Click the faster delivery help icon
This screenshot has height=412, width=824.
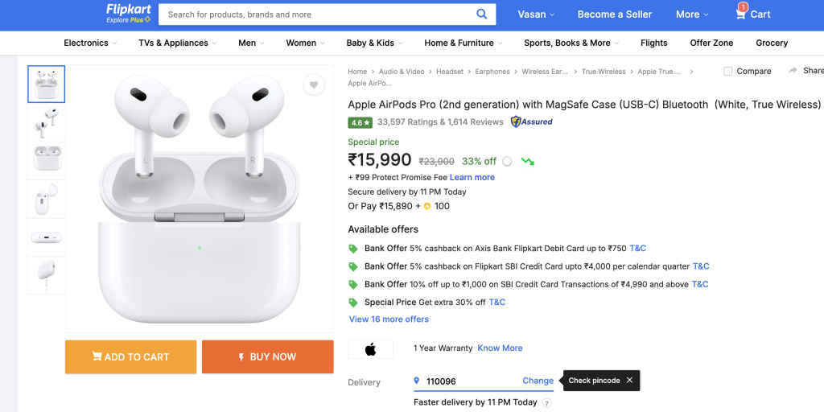click(547, 403)
